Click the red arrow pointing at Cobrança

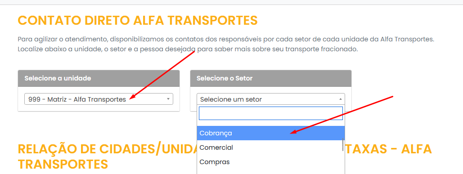pos(342,115)
